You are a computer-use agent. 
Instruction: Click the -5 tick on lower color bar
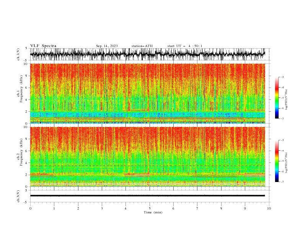pos(282,161)
